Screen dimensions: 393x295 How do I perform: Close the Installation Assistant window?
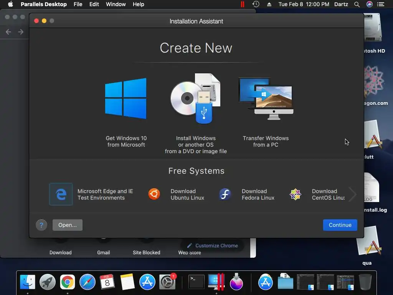point(36,21)
